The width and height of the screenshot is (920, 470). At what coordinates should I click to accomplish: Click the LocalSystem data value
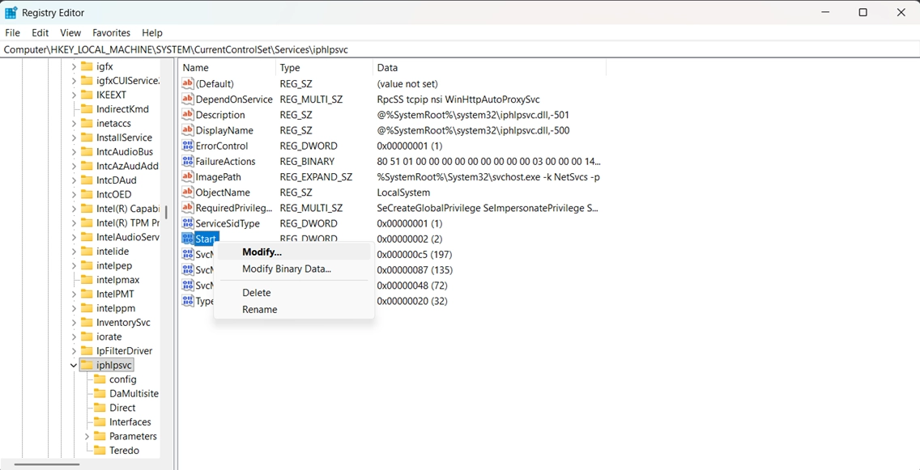[x=403, y=193]
